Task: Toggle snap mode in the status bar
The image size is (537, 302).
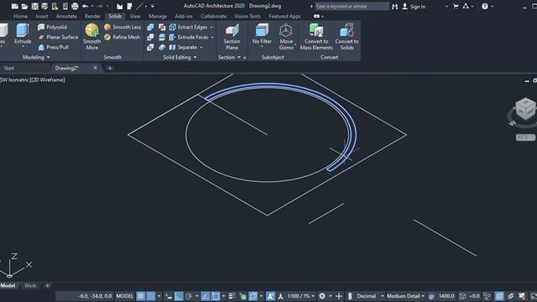Action: click(151, 296)
